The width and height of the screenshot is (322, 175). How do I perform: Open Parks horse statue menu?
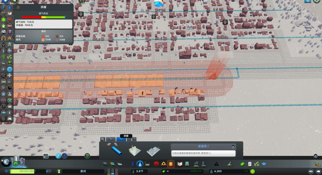click(x=196, y=164)
